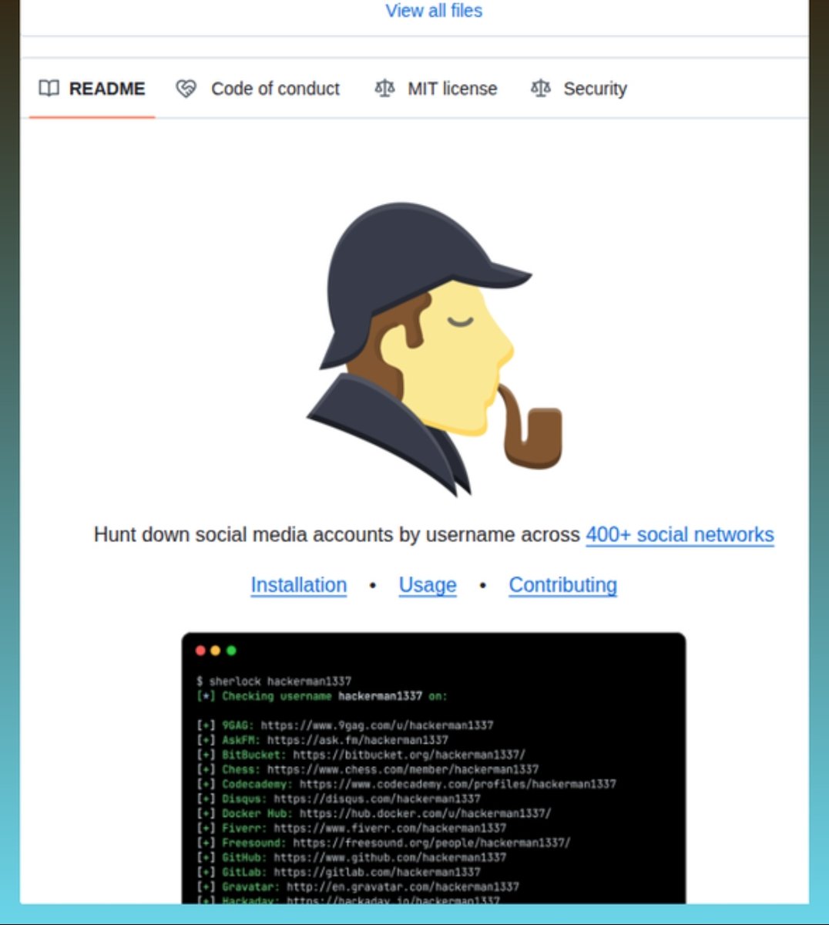This screenshot has width=829, height=925.
Task: Switch to the MIT license tab
Action: [x=452, y=89]
